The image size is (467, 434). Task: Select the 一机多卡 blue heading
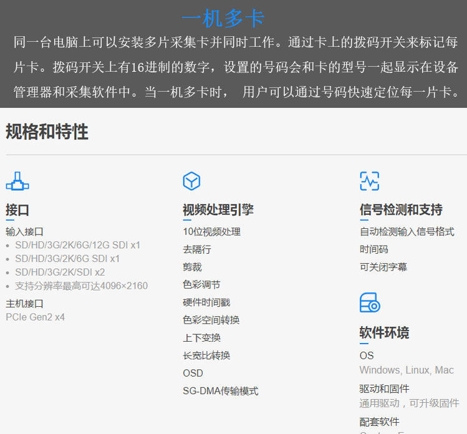pyautogui.click(x=223, y=19)
